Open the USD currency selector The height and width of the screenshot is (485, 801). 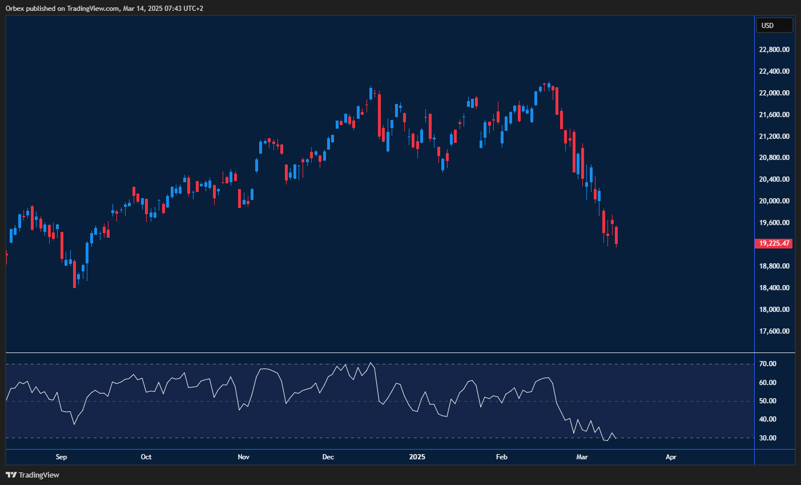pyautogui.click(x=774, y=25)
